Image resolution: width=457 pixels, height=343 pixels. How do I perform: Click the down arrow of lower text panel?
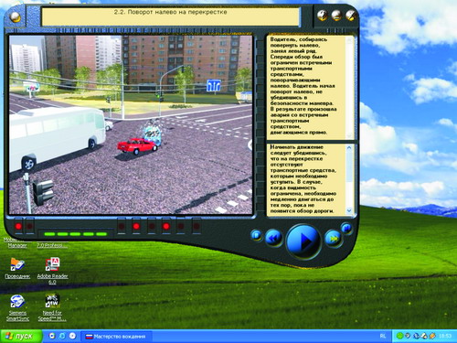(349, 210)
